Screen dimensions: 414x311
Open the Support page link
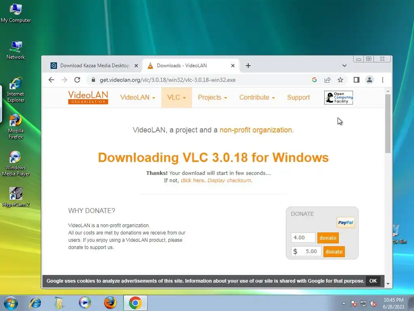click(x=298, y=98)
